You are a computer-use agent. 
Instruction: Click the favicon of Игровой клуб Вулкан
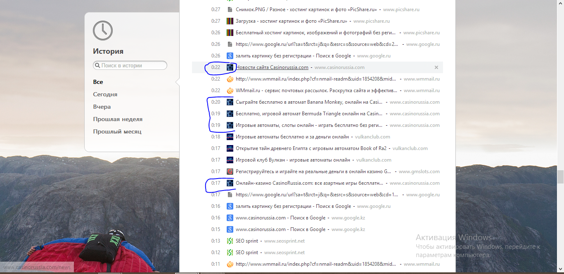point(230,160)
